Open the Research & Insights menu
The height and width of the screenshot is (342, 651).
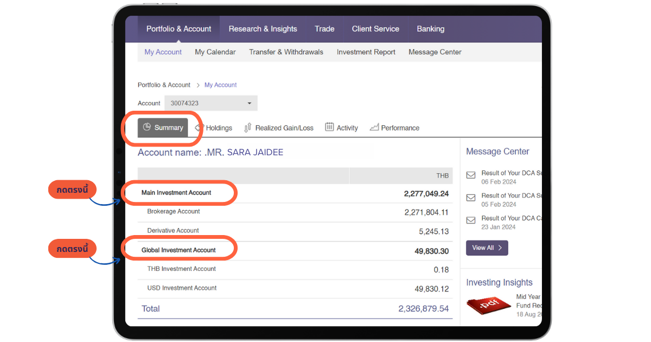click(x=263, y=29)
